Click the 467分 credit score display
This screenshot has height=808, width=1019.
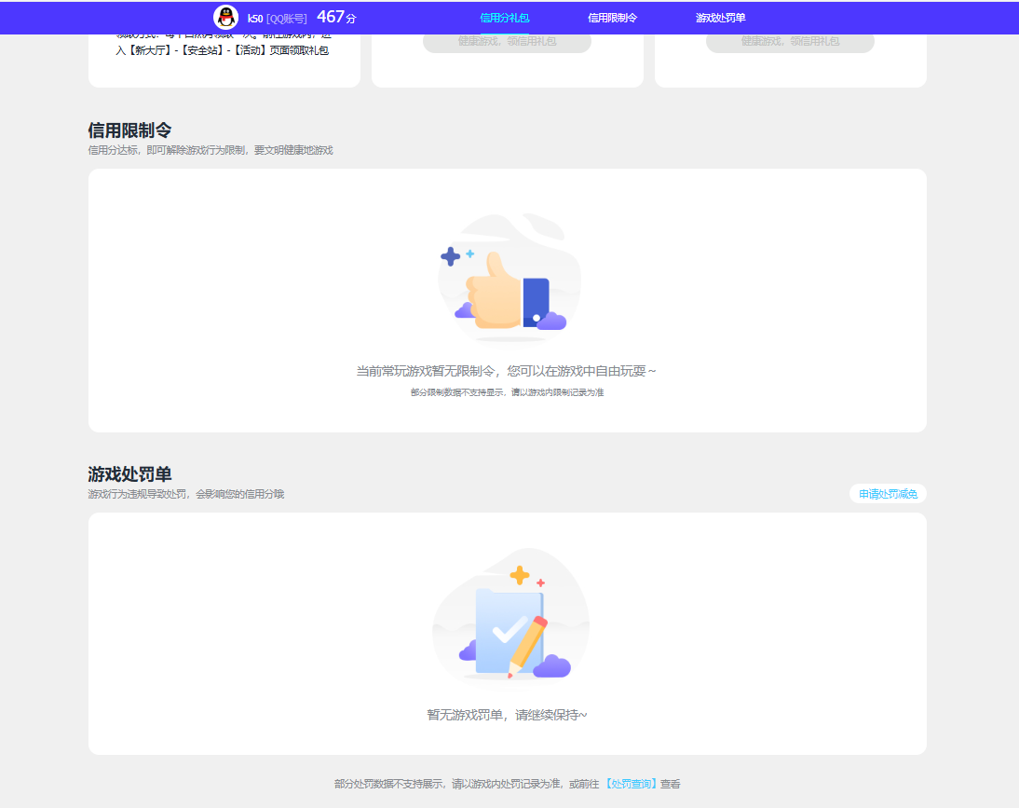[x=335, y=16]
